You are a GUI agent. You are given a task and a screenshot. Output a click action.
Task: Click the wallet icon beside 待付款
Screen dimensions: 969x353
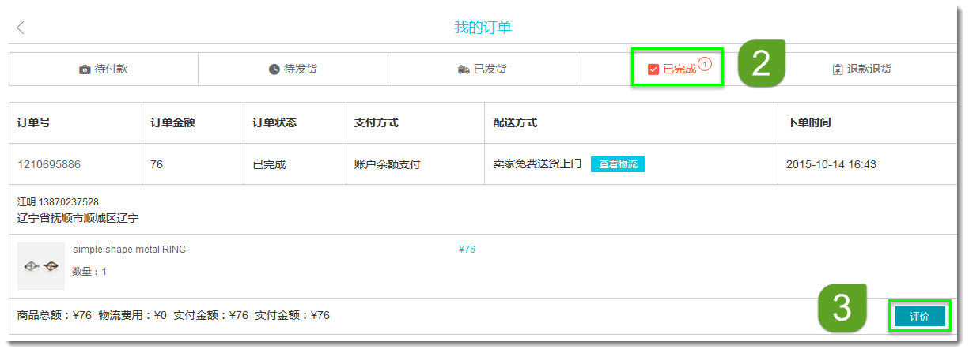tap(85, 69)
